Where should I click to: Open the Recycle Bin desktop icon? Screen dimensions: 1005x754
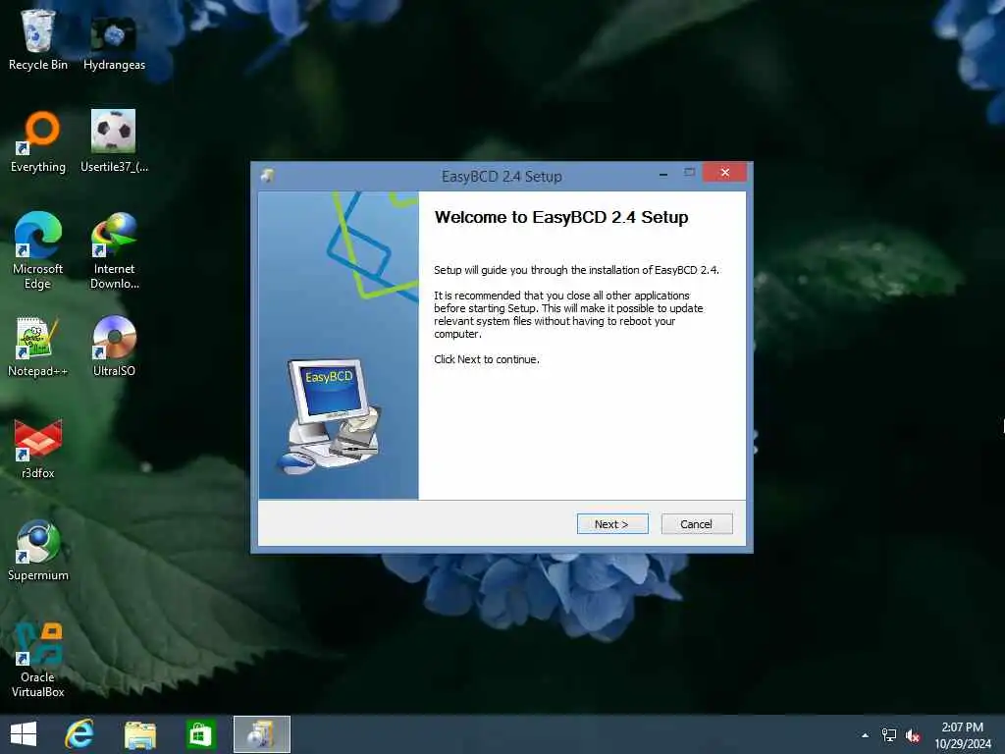[x=38, y=39]
